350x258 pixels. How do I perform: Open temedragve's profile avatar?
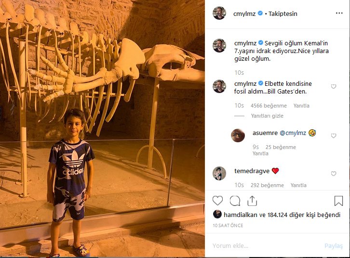click(219, 173)
